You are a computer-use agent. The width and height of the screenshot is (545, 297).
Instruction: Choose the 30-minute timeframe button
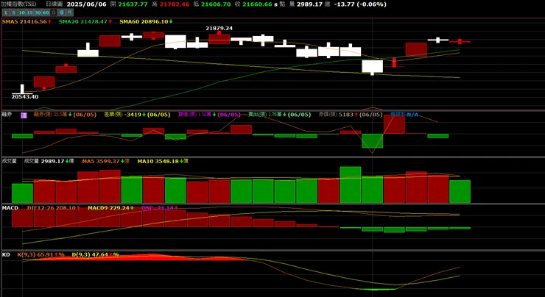pyautogui.click(x=38, y=12)
